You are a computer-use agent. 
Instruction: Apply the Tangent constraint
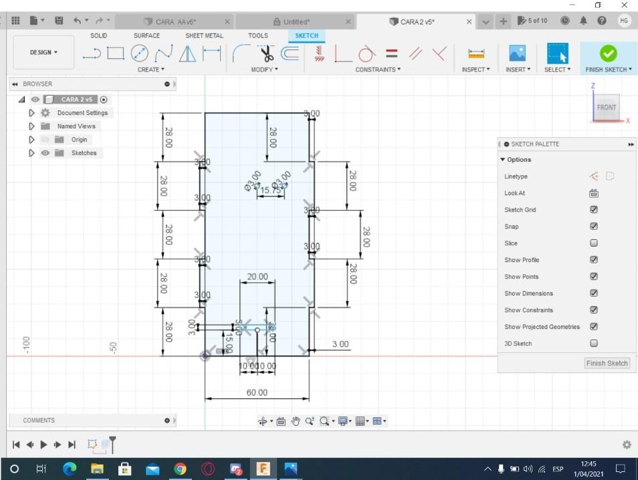tap(366, 53)
